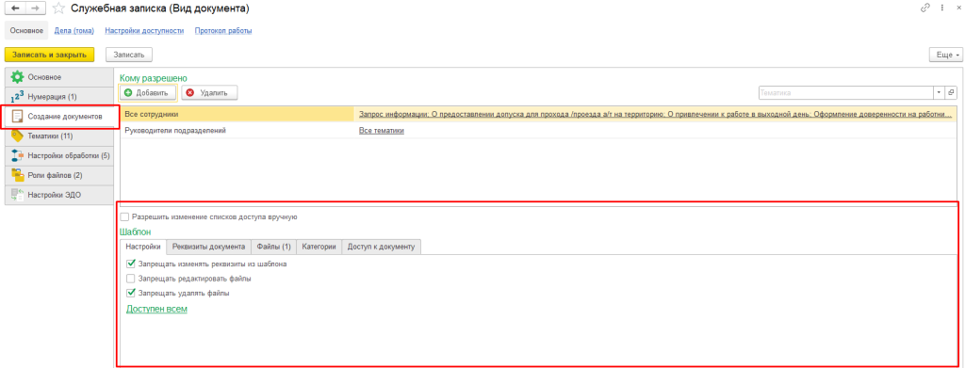The width and height of the screenshot is (965, 368).
Task: Open the Дела (тома) link tab
Action: click(73, 30)
